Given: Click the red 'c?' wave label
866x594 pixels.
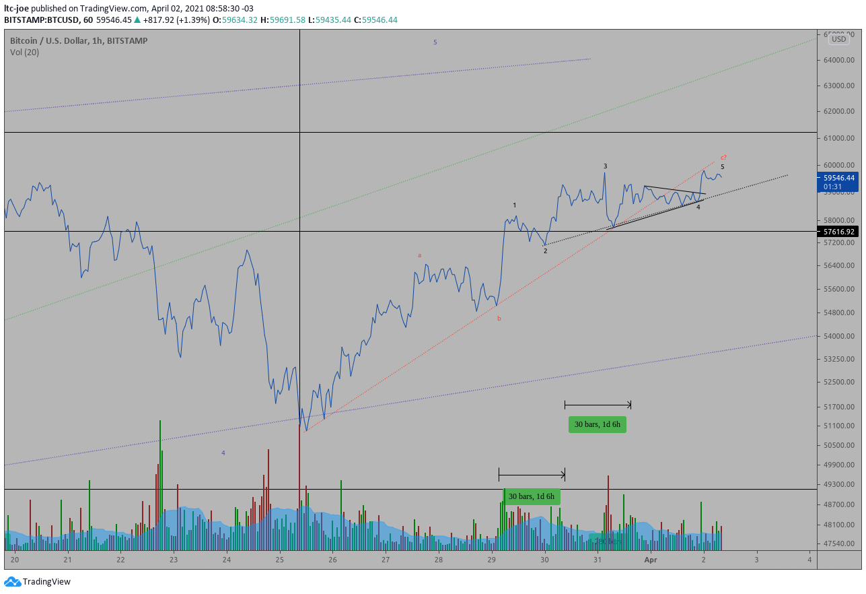Looking at the screenshot, I should 723,157.
